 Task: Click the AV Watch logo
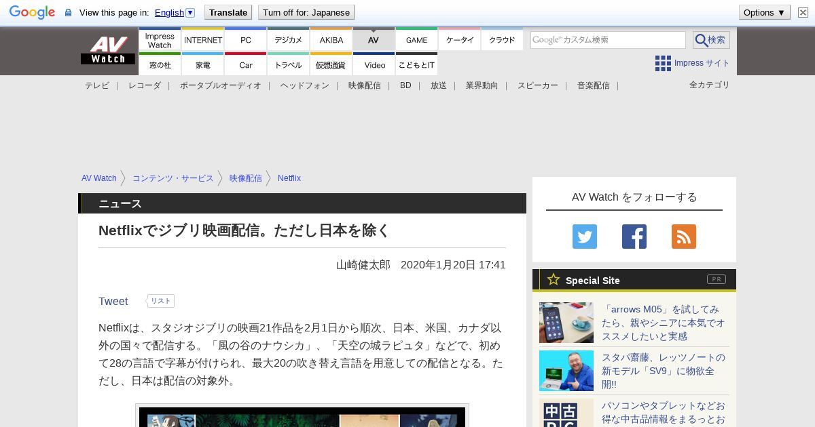(107, 51)
